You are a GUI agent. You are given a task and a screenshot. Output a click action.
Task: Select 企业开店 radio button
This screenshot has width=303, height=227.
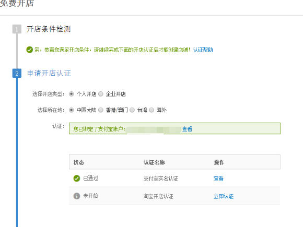pos(101,94)
